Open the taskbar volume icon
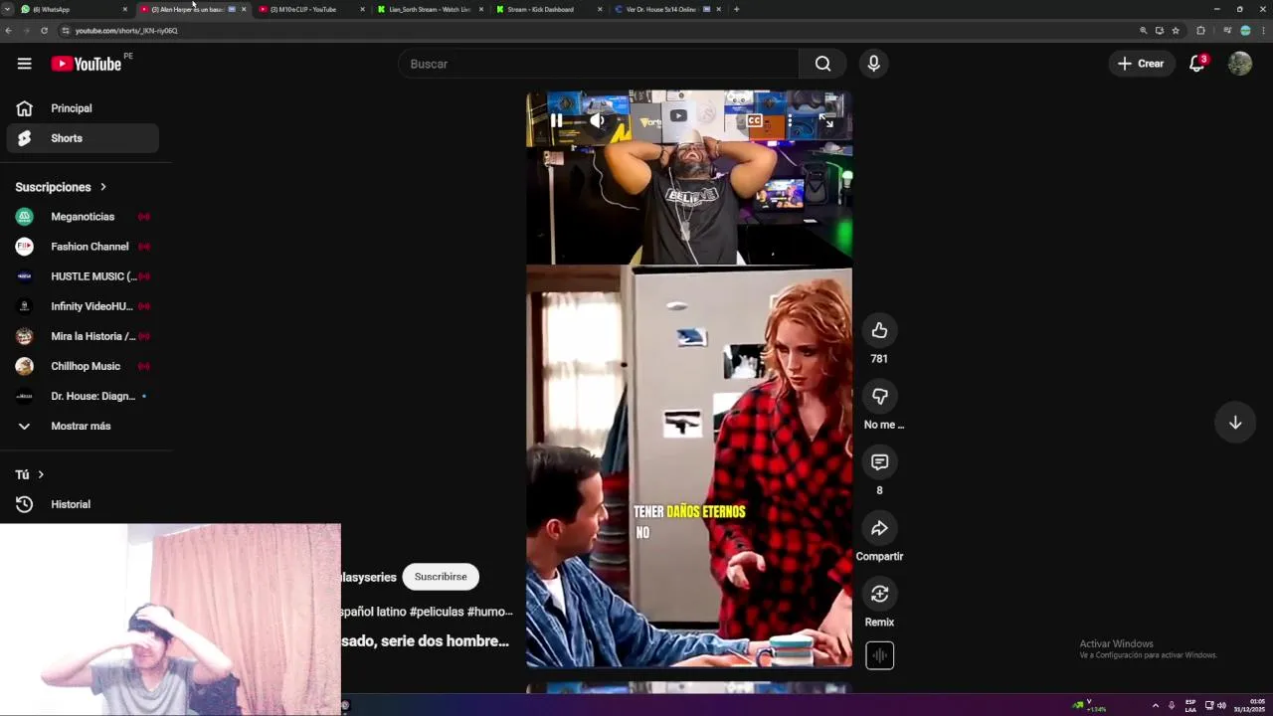The image size is (1273, 716). (1221, 705)
